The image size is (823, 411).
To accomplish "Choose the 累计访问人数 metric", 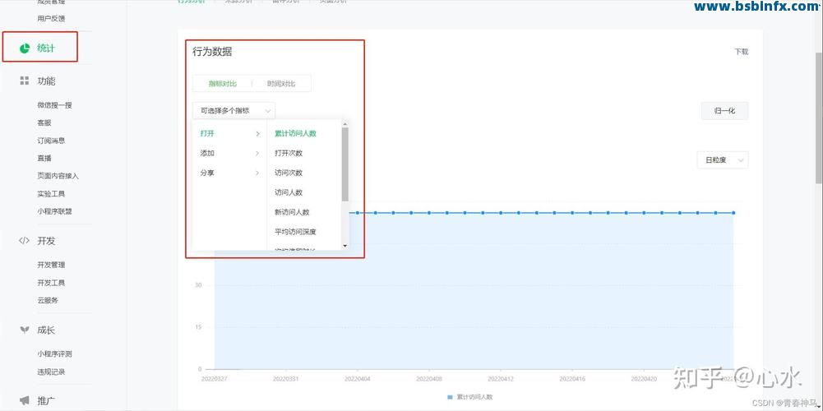I will (x=295, y=133).
